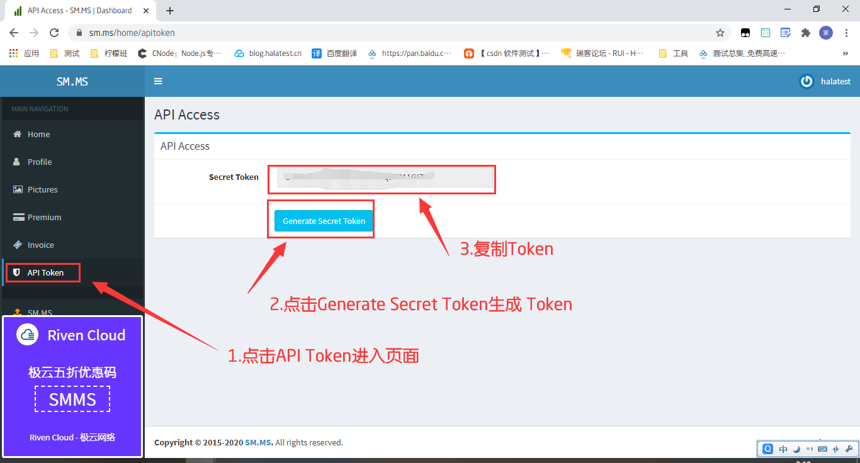Open the blog.halatest.cn bookmark
Screen dimensions: 860x463
(268, 53)
